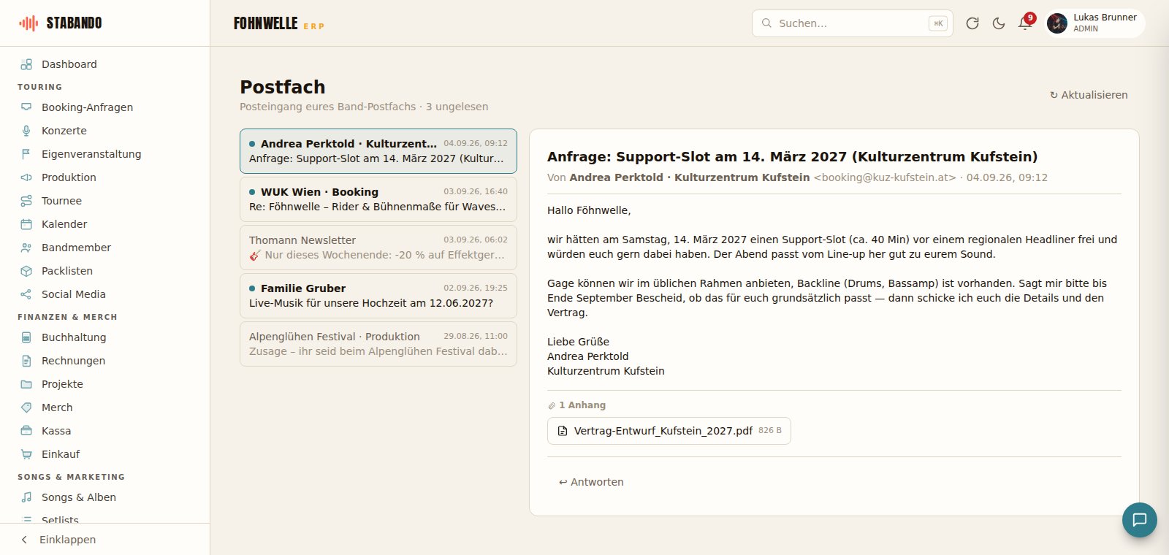Click the Songs & Alben music note icon

click(26, 497)
